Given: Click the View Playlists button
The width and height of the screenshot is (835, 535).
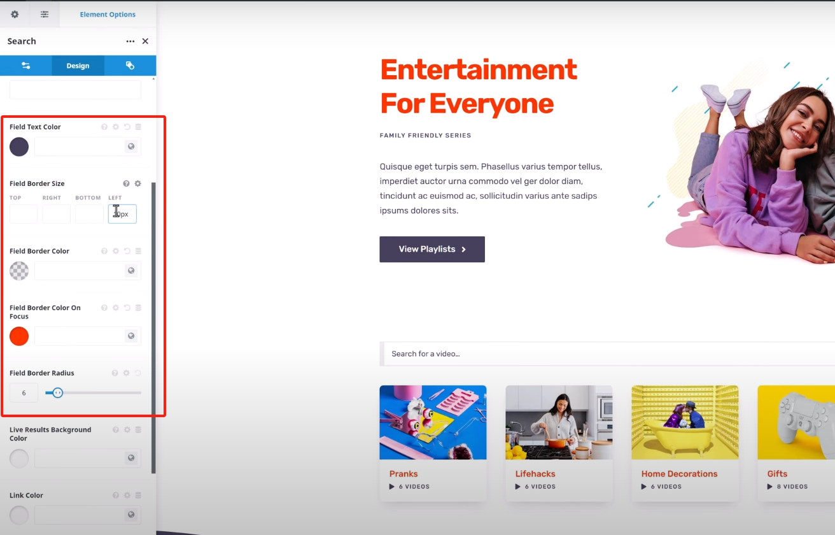Looking at the screenshot, I should click(432, 249).
